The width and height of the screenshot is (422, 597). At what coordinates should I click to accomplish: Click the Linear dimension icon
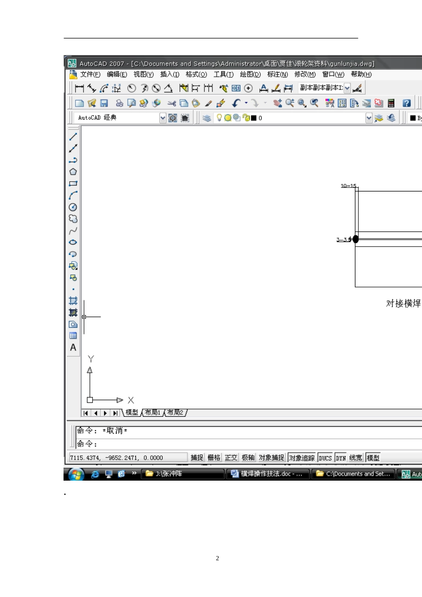click(80, 88)
